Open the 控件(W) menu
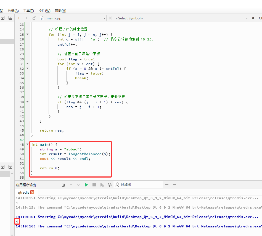Image resolution: width=262 pixels, height=236 pixels. (44, 11)
